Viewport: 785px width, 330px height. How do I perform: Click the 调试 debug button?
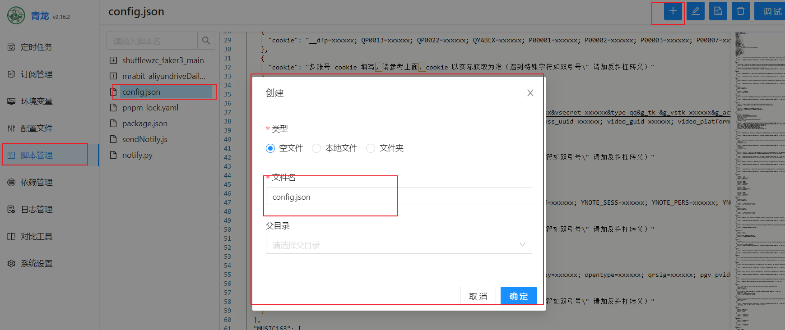click(771, 11)
